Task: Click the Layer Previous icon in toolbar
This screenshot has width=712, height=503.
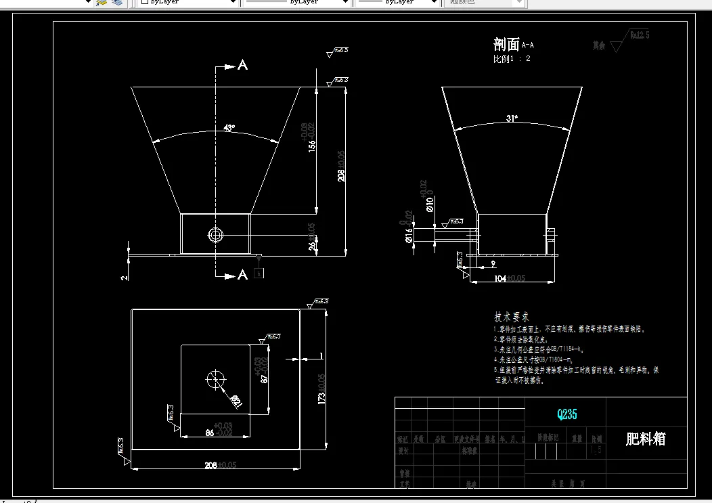Action: 101,2
